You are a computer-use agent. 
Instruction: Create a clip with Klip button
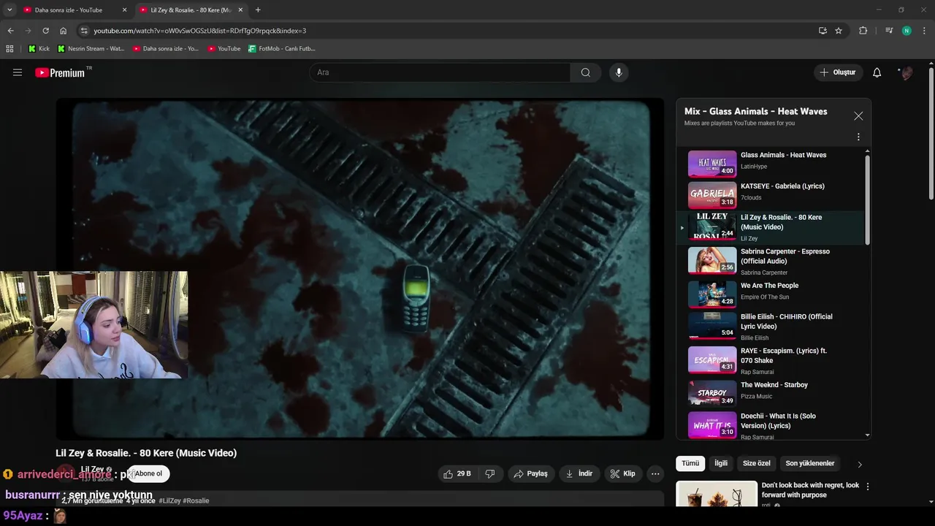click(x=623, y=473)
